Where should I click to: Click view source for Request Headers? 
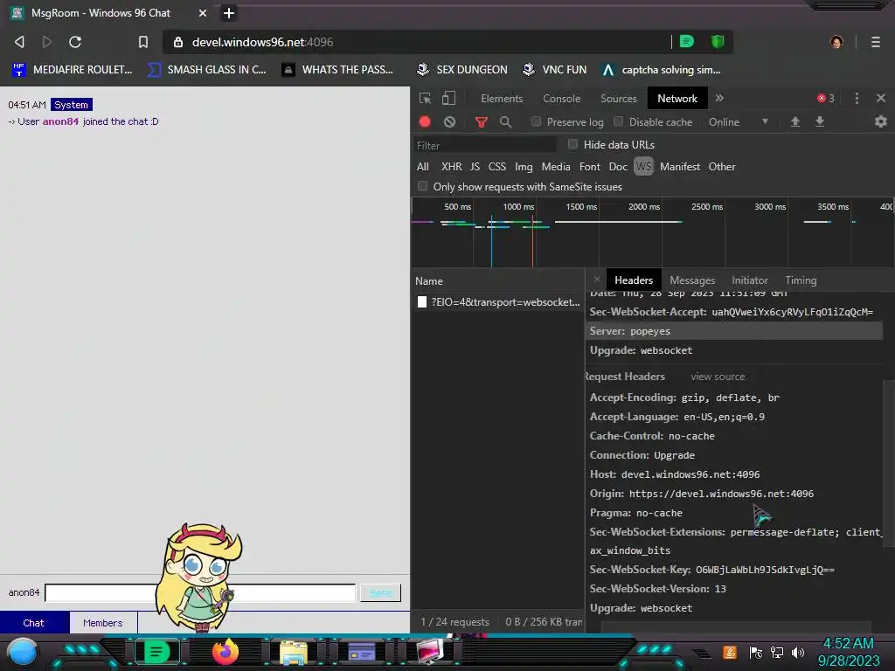718,377
